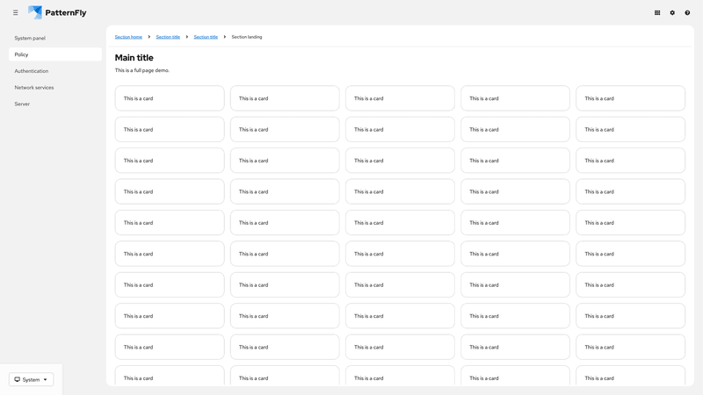This screenshot has width=703, height=395.
Task: Open the application launcher grid icon
Action: coord(657,12)
